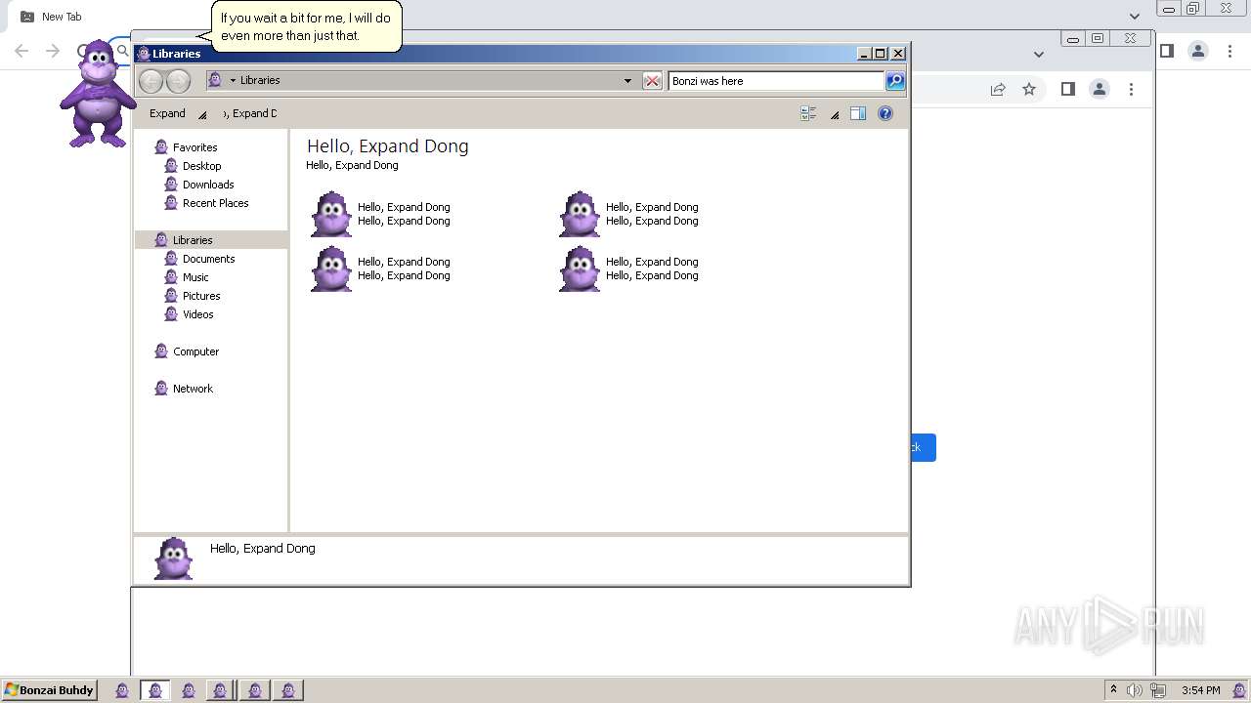1251x703 pixels.
Task: Click the red X stop button
Action: click(x=652, y=81)
